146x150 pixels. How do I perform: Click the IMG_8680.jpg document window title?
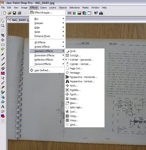point(21,20)
